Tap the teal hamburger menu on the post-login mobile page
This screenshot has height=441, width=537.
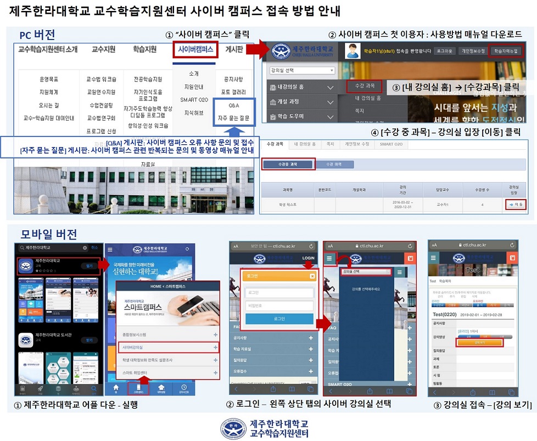point(329,258)
